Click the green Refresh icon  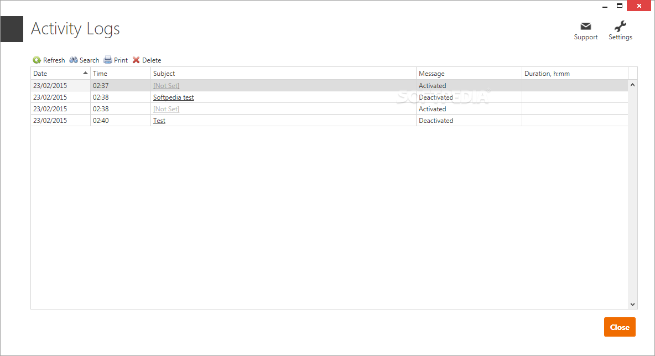37,60
